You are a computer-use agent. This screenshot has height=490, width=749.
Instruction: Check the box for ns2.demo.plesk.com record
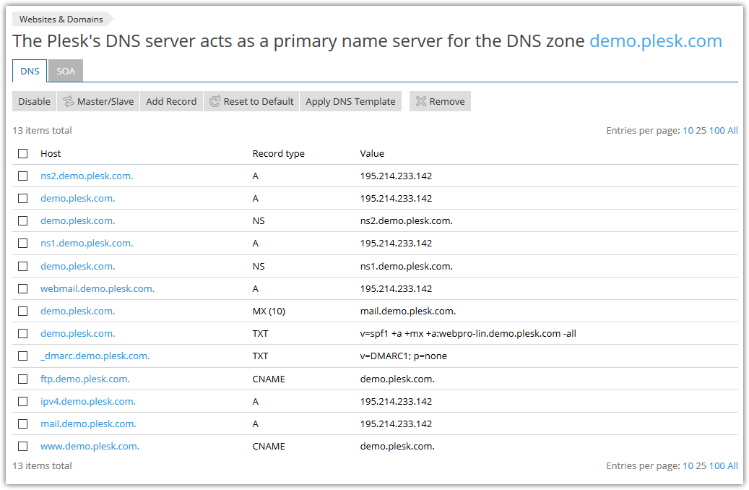[x=22, y=176]
